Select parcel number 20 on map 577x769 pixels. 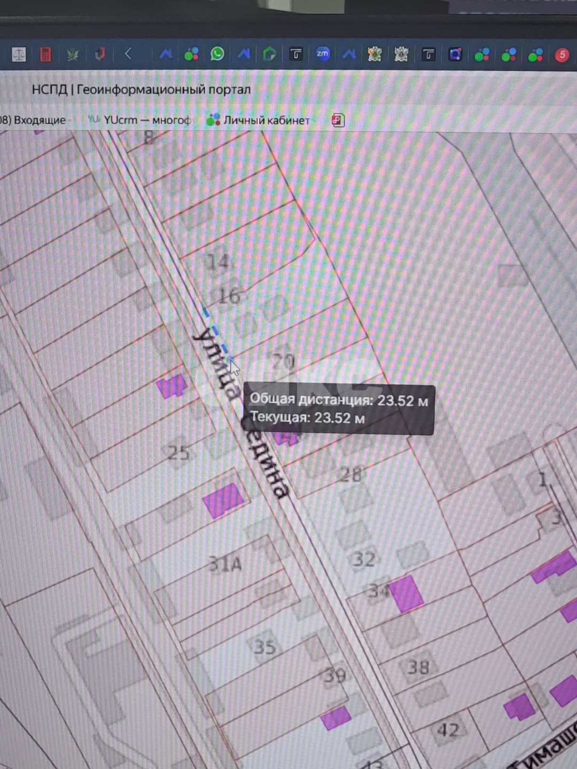tap(284, 362)
